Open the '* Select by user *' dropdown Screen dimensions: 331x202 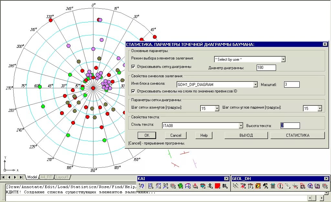click(x=283, y=59)
